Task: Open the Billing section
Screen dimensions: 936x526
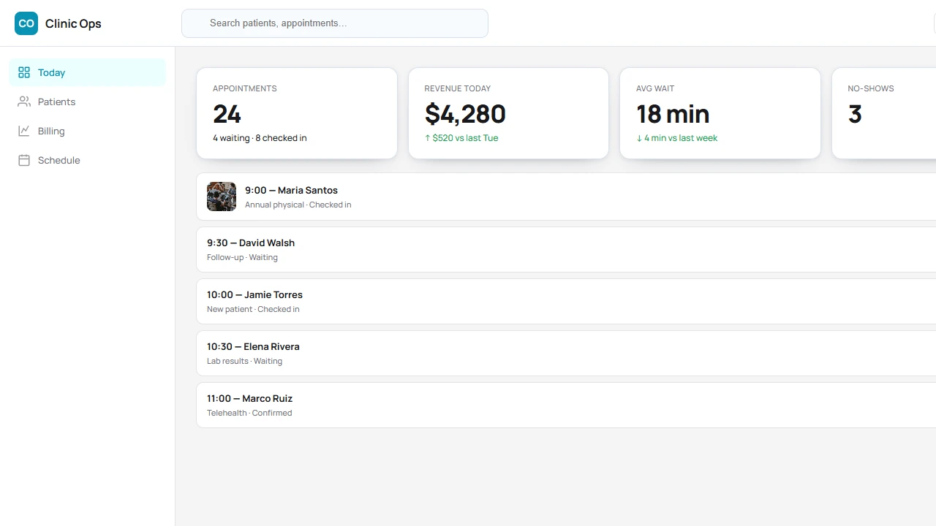Action: pos(88,131)
